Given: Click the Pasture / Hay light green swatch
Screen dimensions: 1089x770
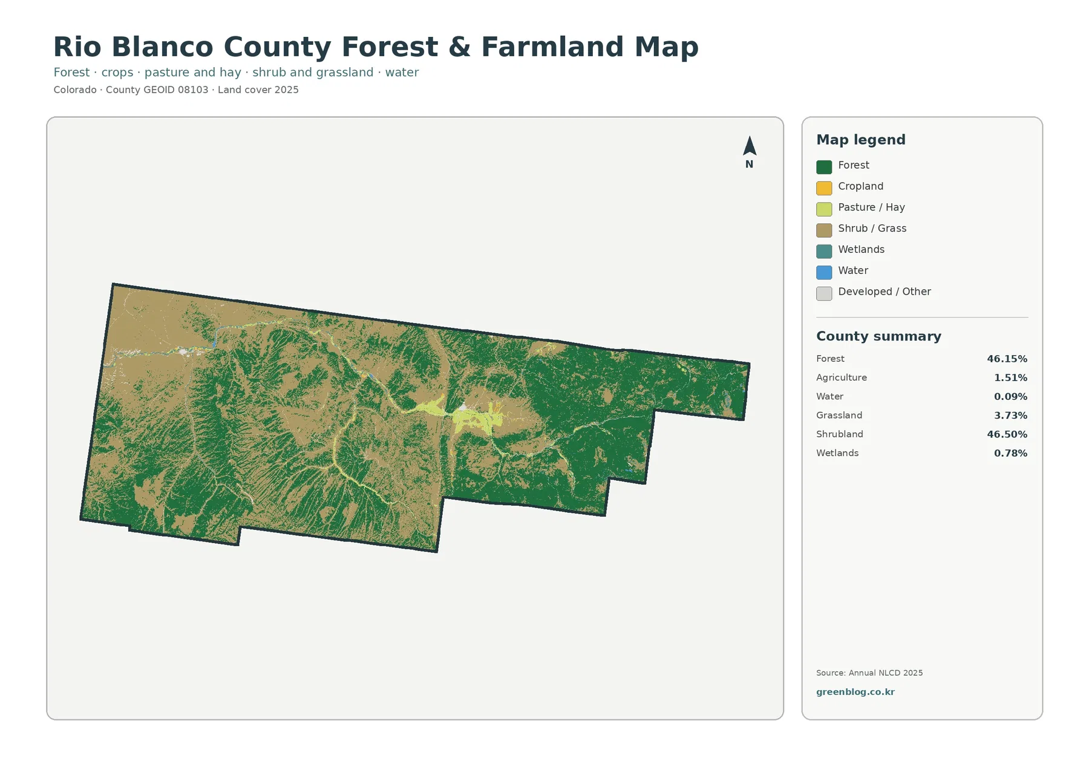Looking at the screenshot, I should coord(824,209).
